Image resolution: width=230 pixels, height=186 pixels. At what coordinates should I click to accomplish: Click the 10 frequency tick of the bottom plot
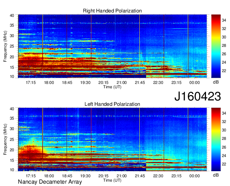12,170
